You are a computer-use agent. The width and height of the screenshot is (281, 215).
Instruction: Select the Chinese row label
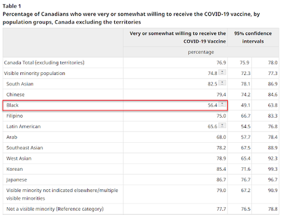click(15, 95)
